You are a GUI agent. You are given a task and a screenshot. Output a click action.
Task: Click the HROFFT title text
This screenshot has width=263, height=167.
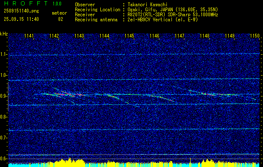[x=26, y=3]
